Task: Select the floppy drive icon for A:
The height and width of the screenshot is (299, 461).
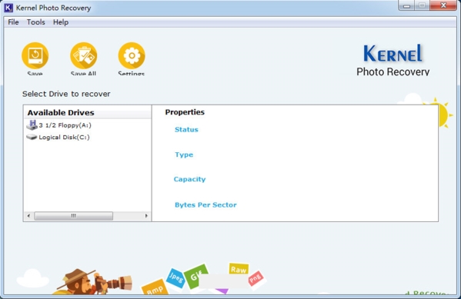Action: click(32, 125)
